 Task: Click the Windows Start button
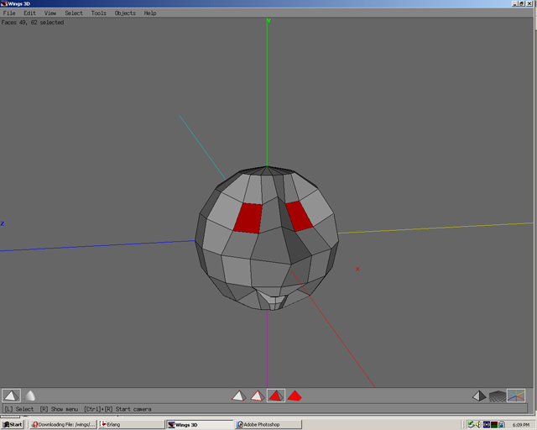[x=13, y=424]
